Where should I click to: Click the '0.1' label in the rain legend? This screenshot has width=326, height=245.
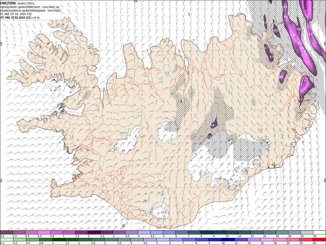[2, 243]
